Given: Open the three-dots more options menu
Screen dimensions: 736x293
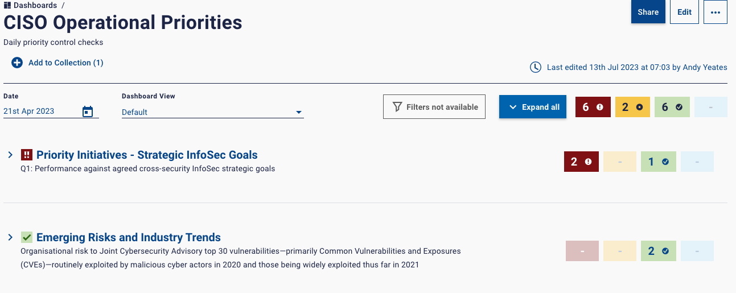Looking at the screenshot, I should coord(716,12).
